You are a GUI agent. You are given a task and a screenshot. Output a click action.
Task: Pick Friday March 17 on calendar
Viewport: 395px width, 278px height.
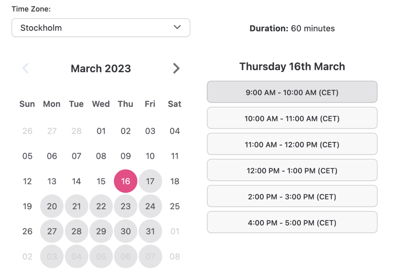[150, 181]
